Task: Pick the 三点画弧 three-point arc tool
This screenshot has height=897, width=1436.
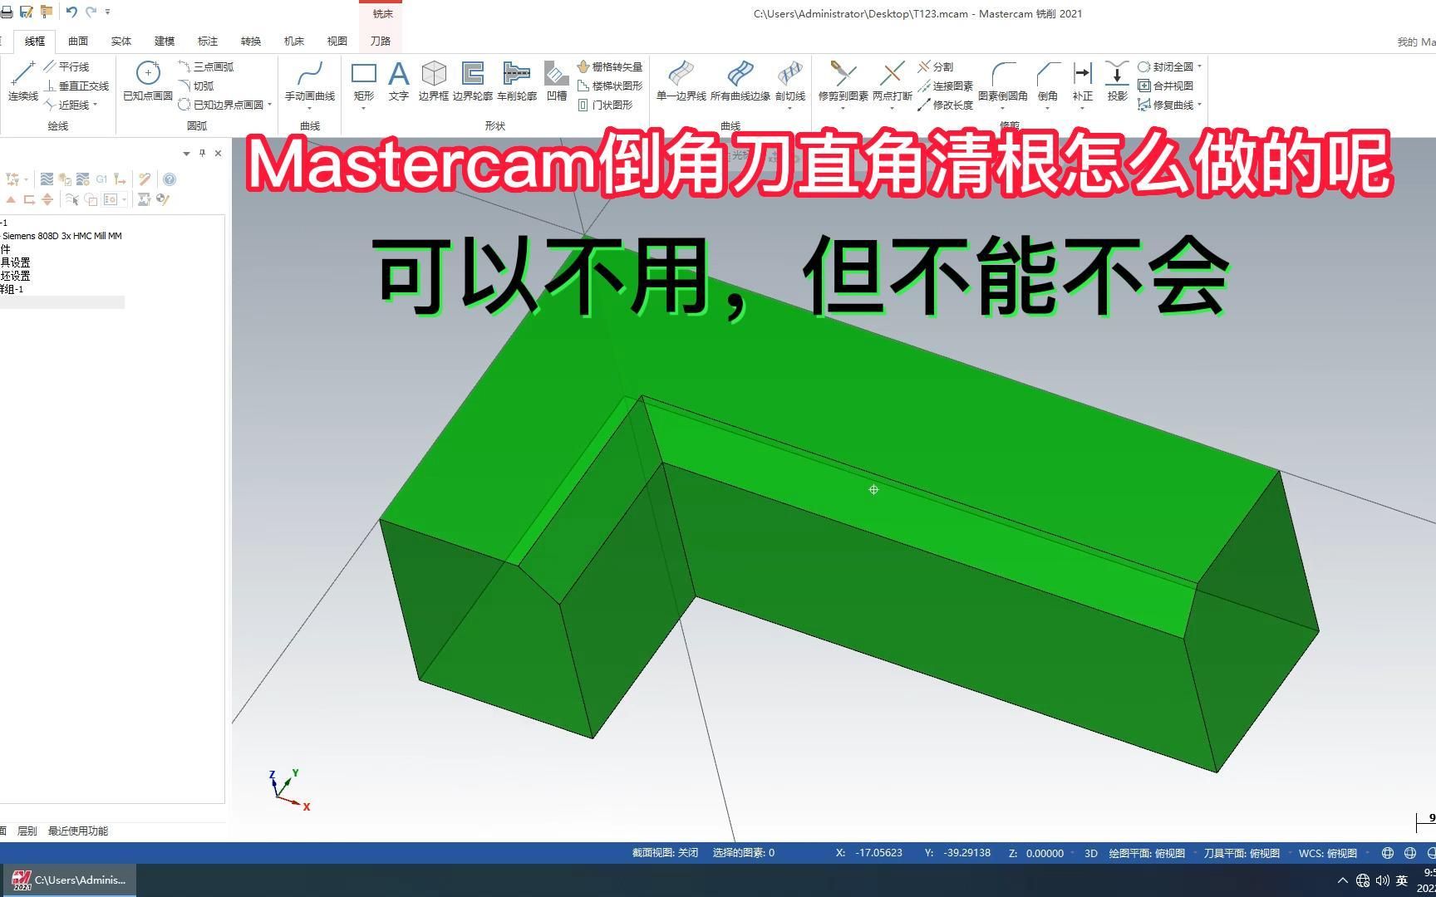Action: click(206, 66)
